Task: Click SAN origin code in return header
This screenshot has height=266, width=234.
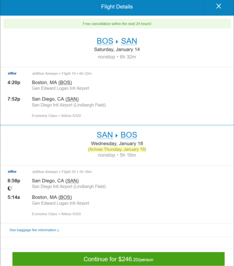Action: click(105, 135)
